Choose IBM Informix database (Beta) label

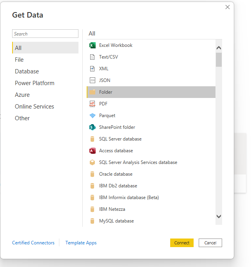coord(129,198)
